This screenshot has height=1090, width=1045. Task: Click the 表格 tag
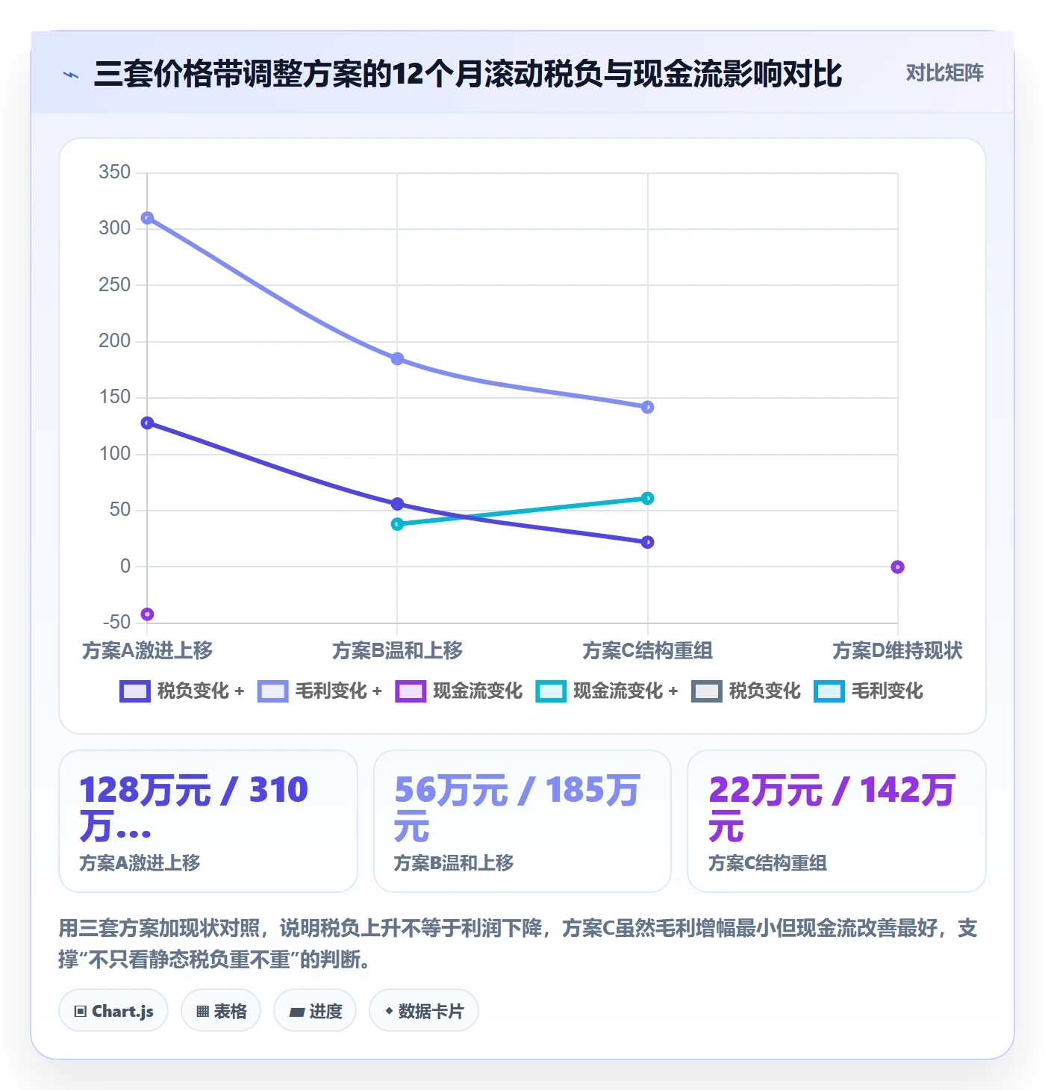pos(221,1011)
